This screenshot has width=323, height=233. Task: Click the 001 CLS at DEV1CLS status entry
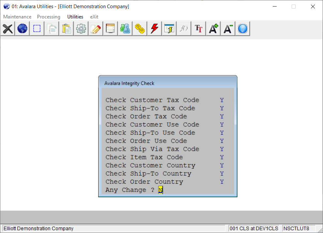(x=254, y=228)
